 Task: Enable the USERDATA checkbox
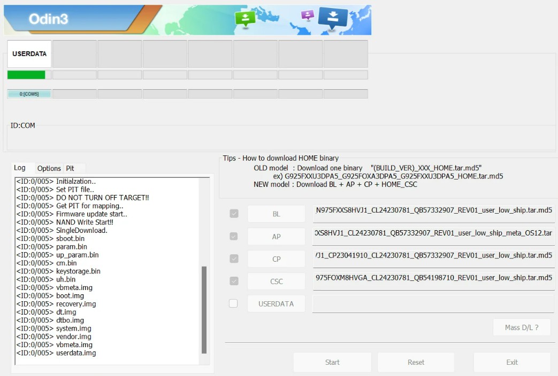click(x=233, y=303)
